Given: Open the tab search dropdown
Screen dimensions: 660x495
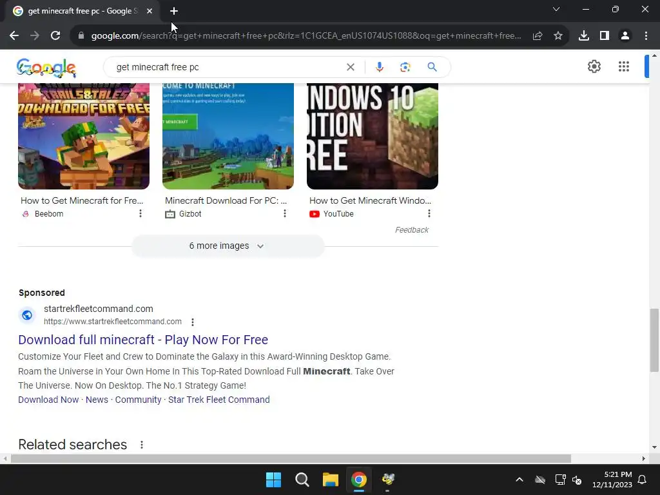Looking at the screenshot, I should coord(556,9).
